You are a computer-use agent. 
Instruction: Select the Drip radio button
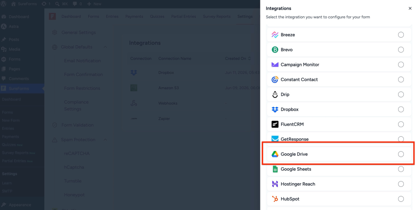point(401,94)
